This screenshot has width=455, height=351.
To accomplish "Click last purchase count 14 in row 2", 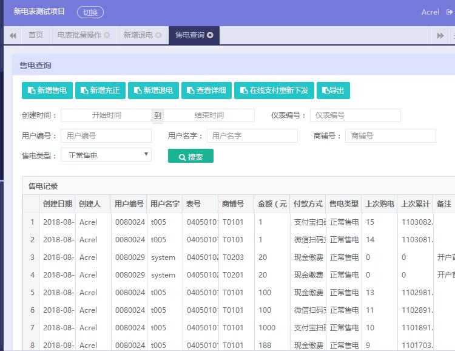I will tap(370, 240).
